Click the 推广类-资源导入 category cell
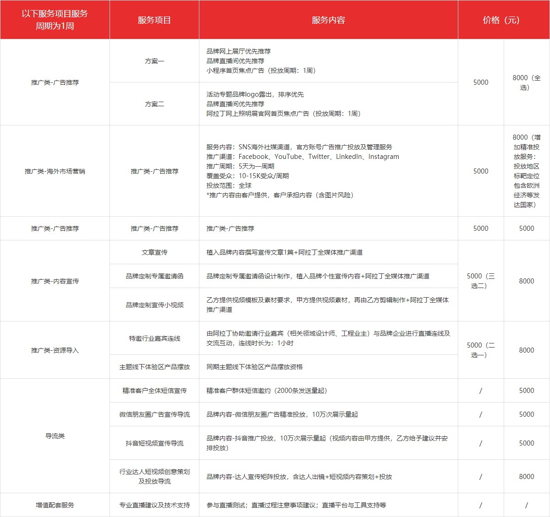 55,350
